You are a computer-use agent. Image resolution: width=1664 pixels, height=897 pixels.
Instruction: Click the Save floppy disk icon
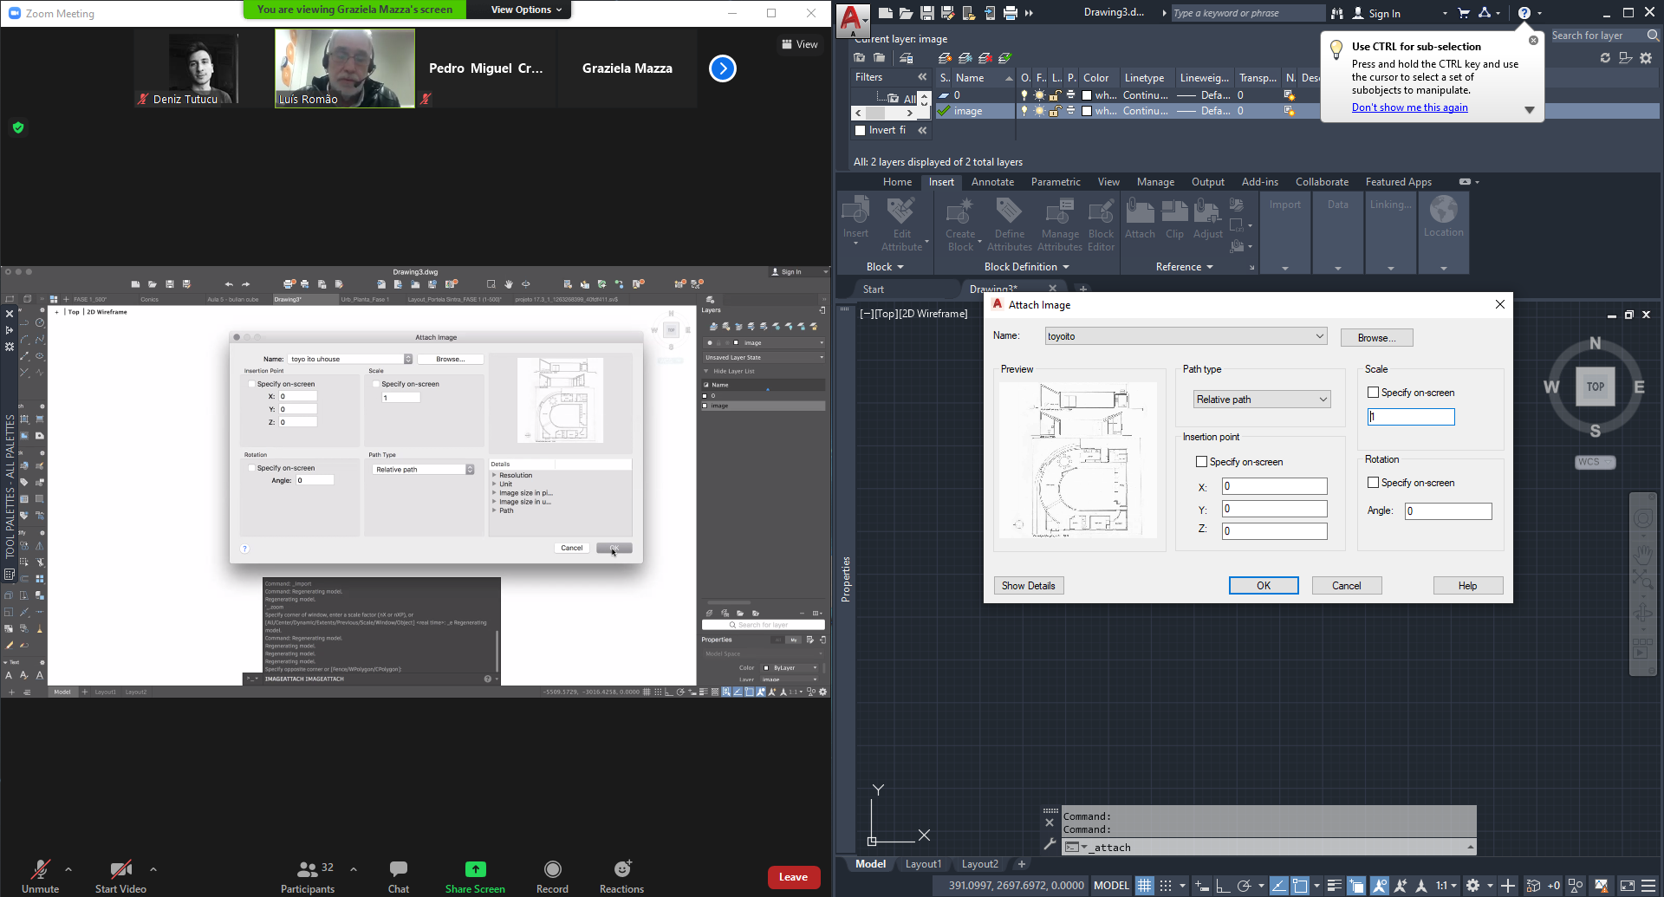coord(926,13)
